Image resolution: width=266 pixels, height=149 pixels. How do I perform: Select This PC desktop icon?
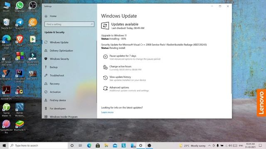7,7
